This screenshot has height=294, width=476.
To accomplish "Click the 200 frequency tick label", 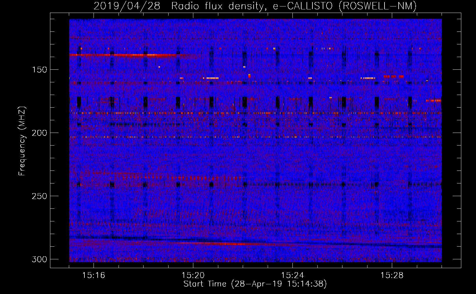I will pos(39,133).
